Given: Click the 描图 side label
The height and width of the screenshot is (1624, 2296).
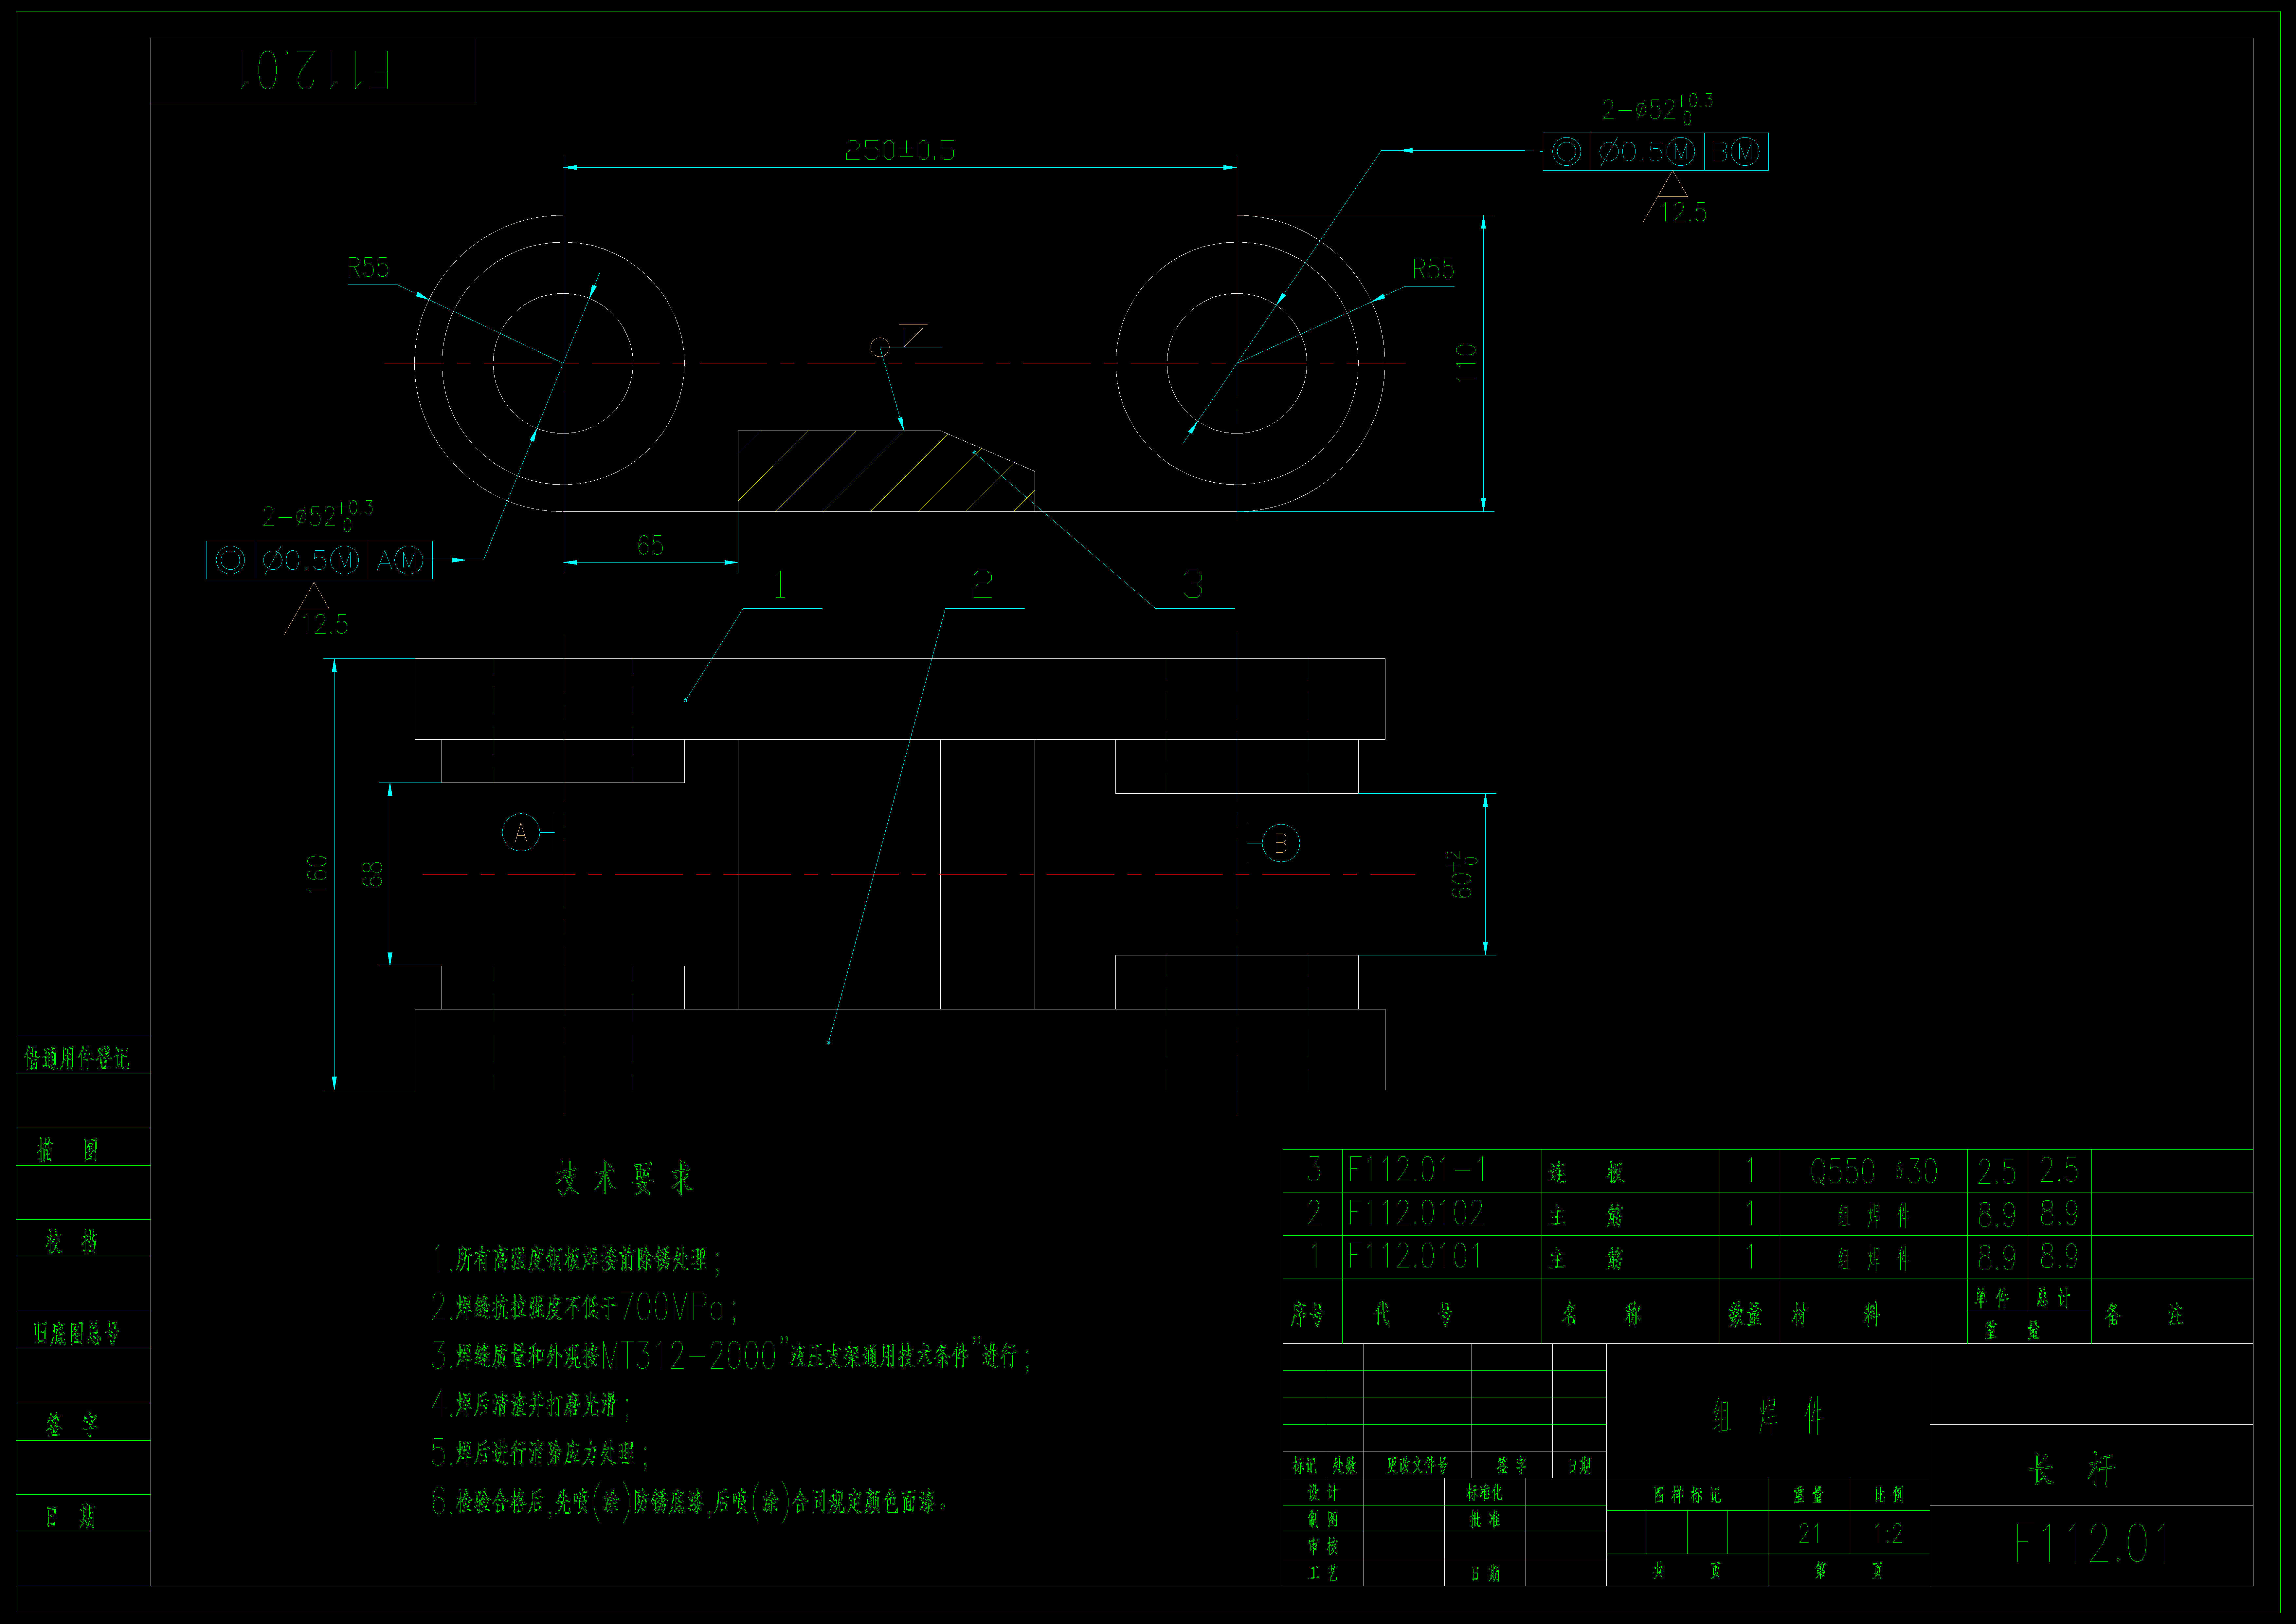Looking at the screenshot, I should point(68,1150).
